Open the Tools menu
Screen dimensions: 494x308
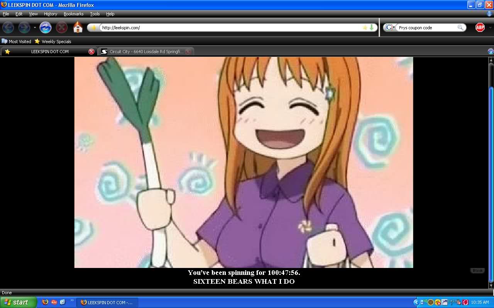pos(95,14)
